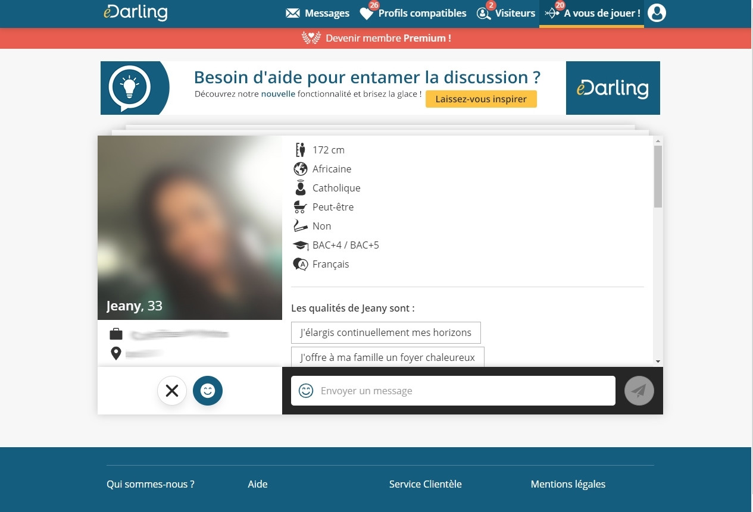The width and height of the screenshot is (753, 512).
Task: Open the Profils compatibles tab
Action: click(422, 13)
